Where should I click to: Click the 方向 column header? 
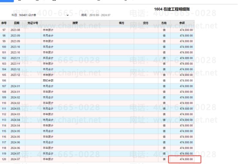pyautogui.click(x=164, y=23)
